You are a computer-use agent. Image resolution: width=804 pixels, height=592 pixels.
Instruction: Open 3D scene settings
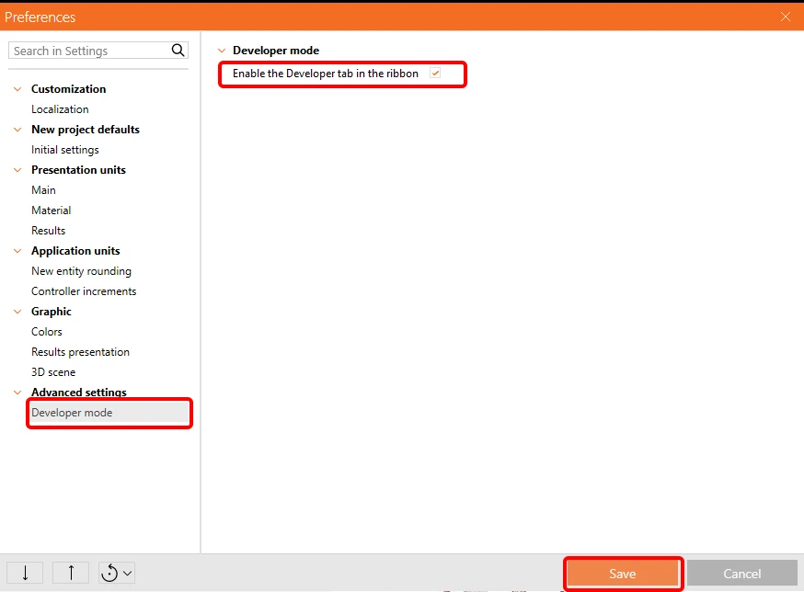[x=53, y=372]
